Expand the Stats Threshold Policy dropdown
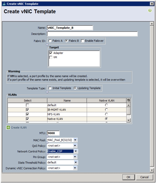 tap(76, 162)
